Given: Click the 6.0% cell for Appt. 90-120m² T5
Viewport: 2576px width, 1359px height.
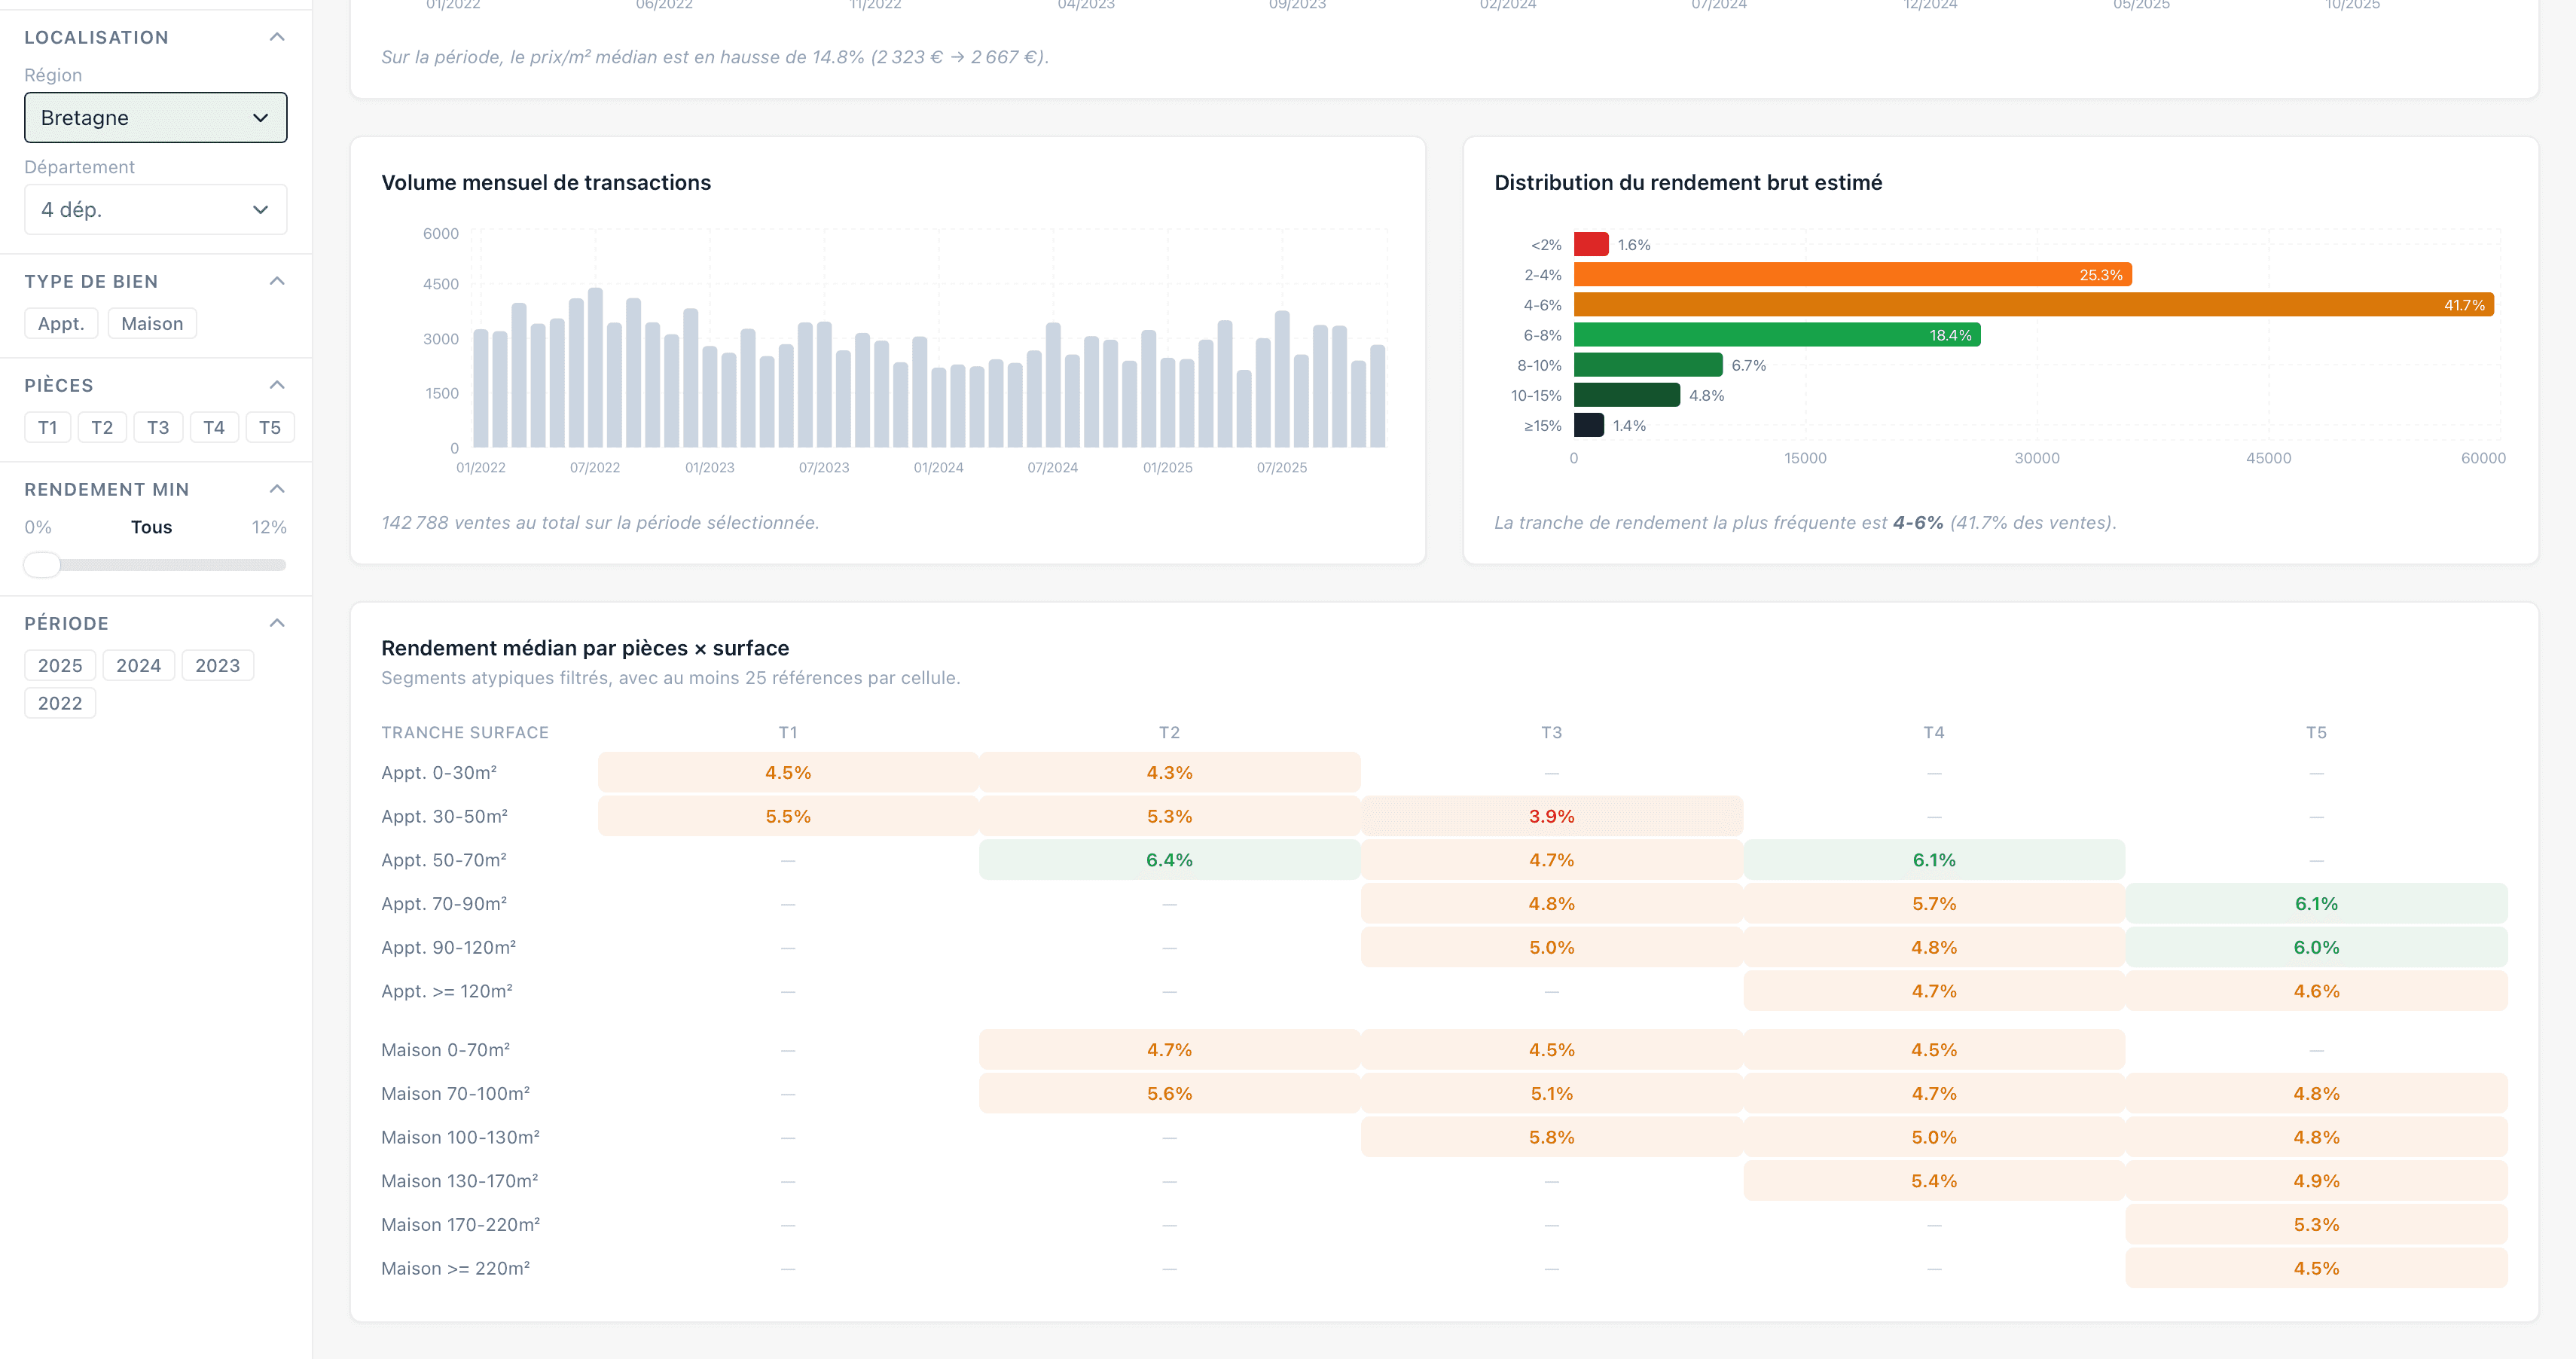Looking at the screenshot, I should click(2316, 948).
